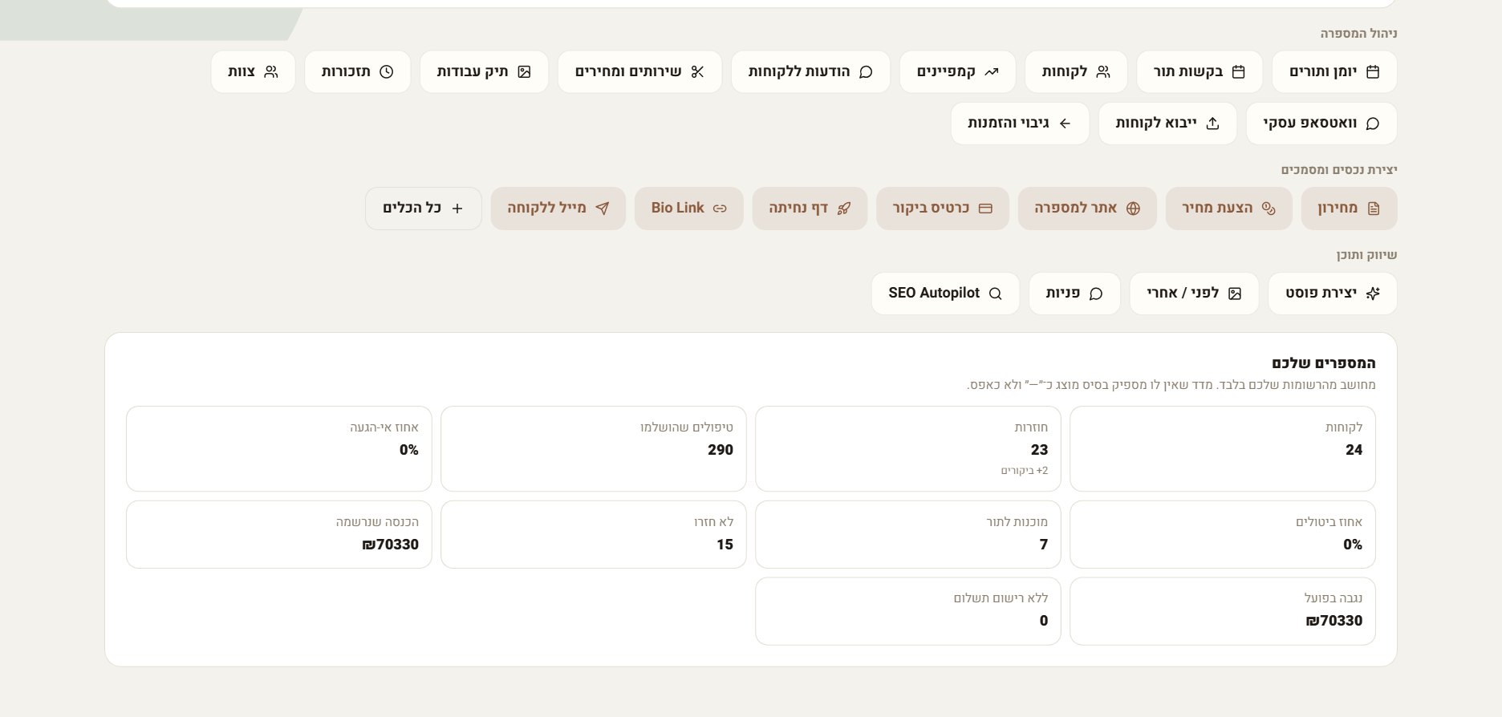Click the scissors icon for שירותים ומחירים
This screenshot has height=717, width=1502.
coord(697,71)
